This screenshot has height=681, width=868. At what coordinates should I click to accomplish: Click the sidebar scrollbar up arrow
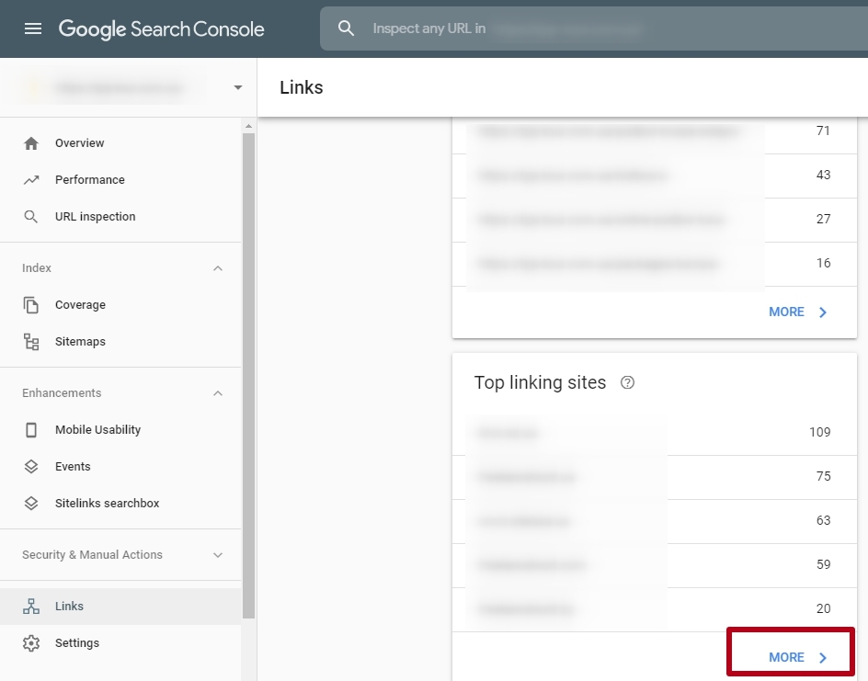pyautogui.click(x=248, y=127)
